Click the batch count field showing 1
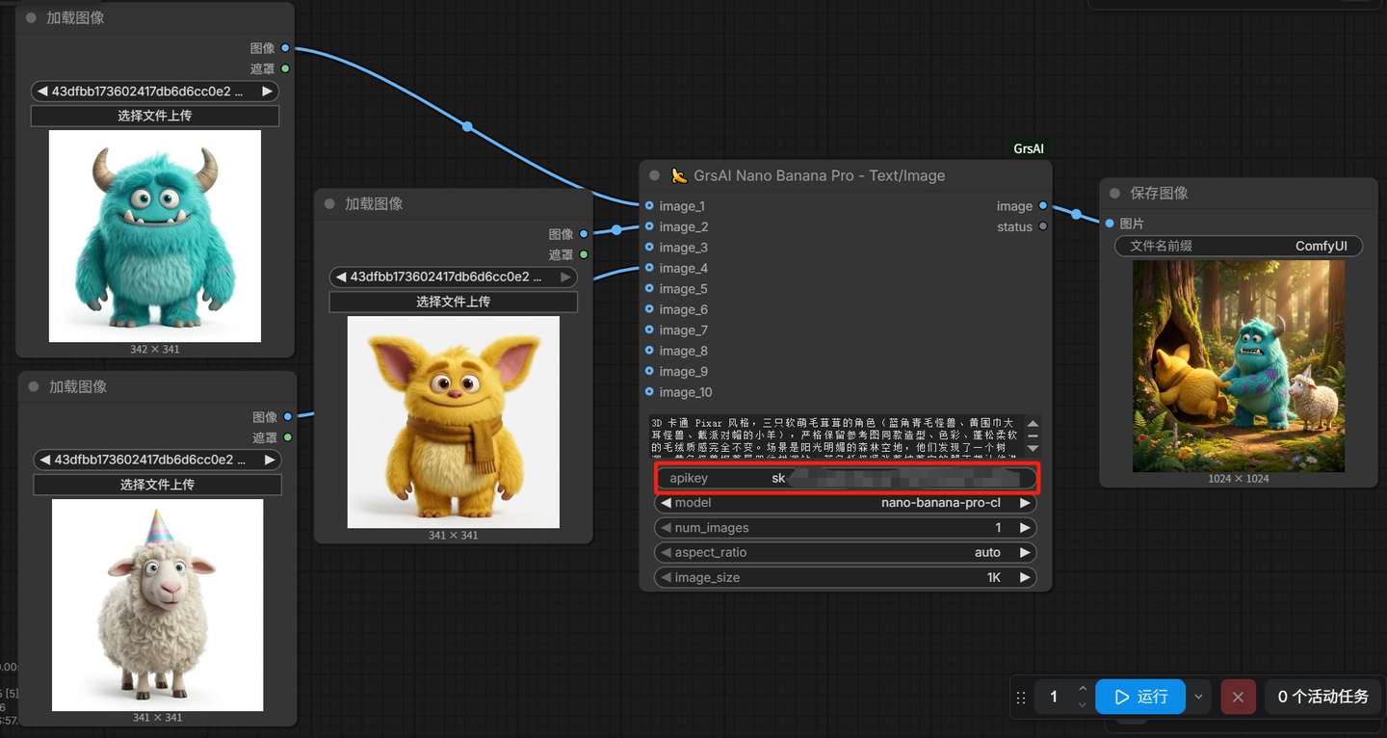 (x=1054, y=697)
